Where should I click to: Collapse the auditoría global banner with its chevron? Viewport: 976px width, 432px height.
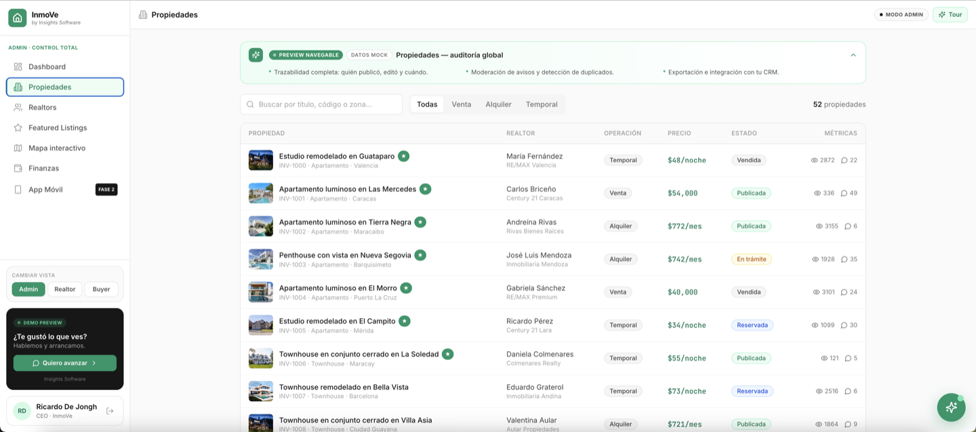(x=853, y=55)
